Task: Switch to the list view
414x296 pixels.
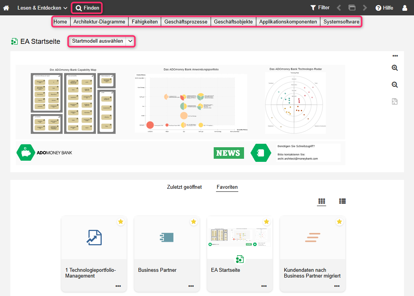Action: click(x=343, y=201)
